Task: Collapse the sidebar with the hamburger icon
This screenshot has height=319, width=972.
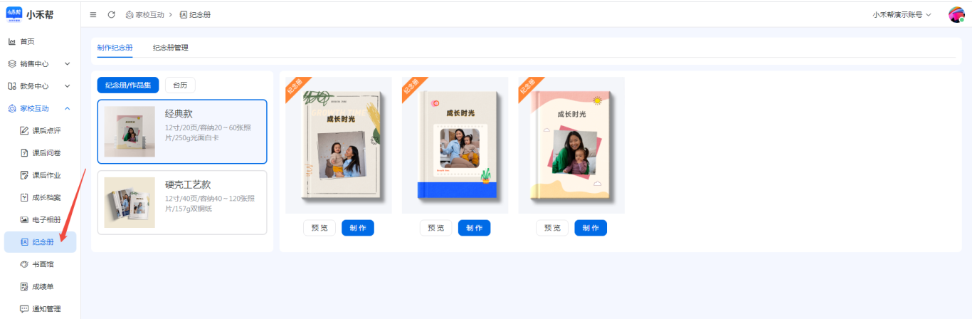Action: (x=93, y=15)
